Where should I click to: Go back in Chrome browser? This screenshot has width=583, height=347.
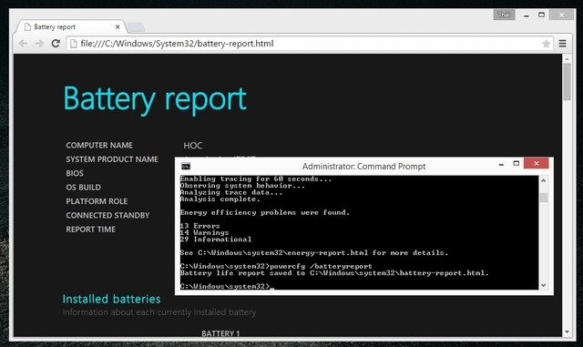coord(24,44)
